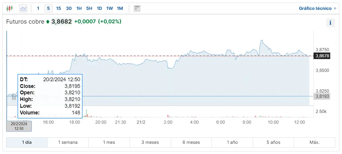Switch to candlestick chart type
The image size is (342, 154).
tap(10, 8)
